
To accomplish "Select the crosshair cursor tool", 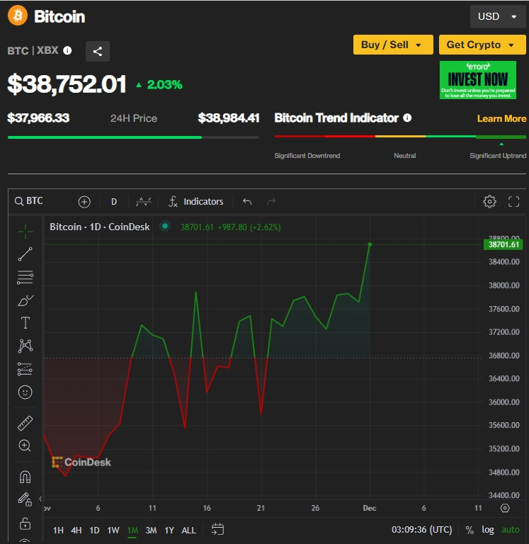I will click(25, 232).
